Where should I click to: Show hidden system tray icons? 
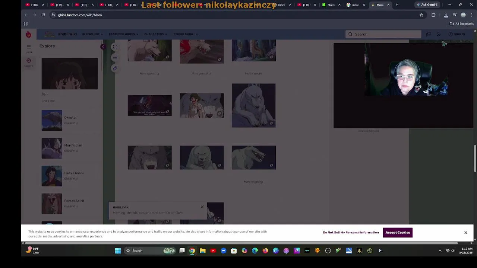440,251
